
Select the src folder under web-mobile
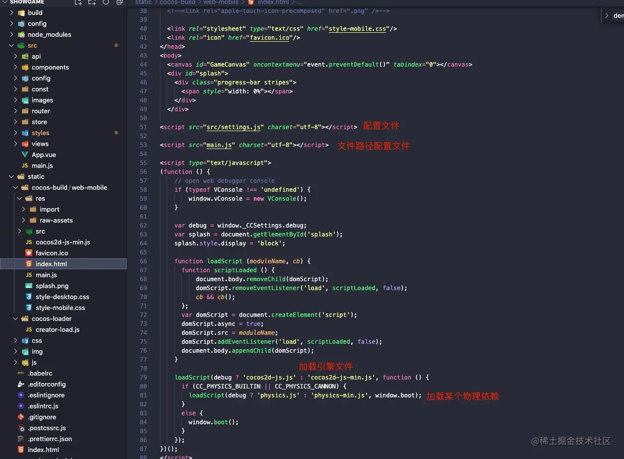point(63,231)
